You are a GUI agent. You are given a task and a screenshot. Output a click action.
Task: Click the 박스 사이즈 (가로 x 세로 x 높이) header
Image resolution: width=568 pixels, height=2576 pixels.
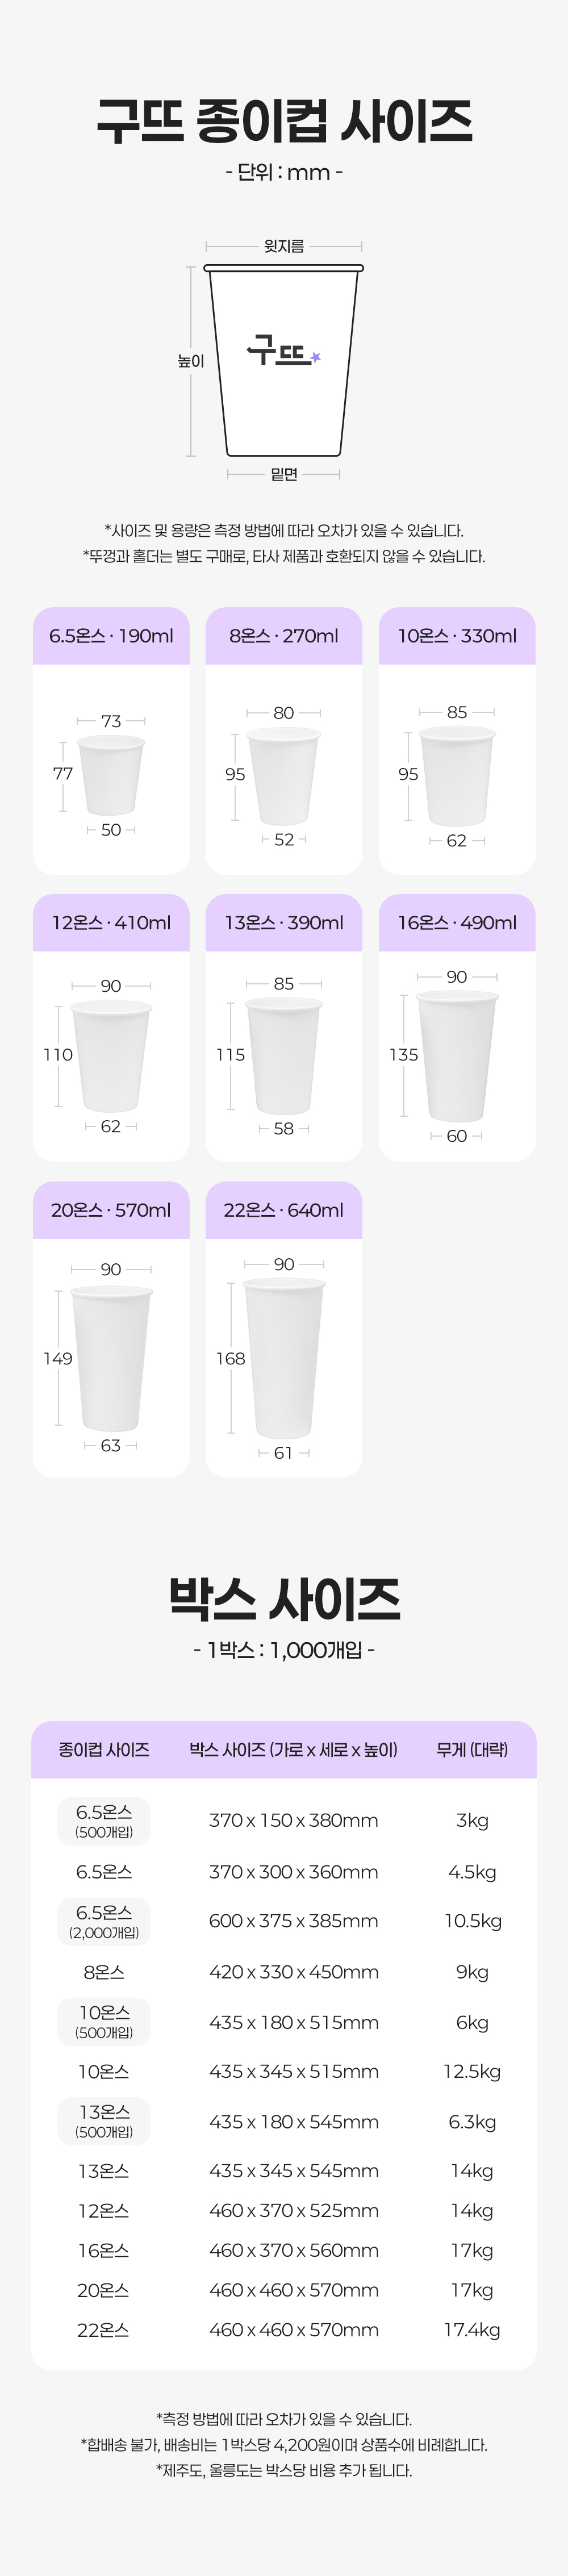[x=293, y=1749]
